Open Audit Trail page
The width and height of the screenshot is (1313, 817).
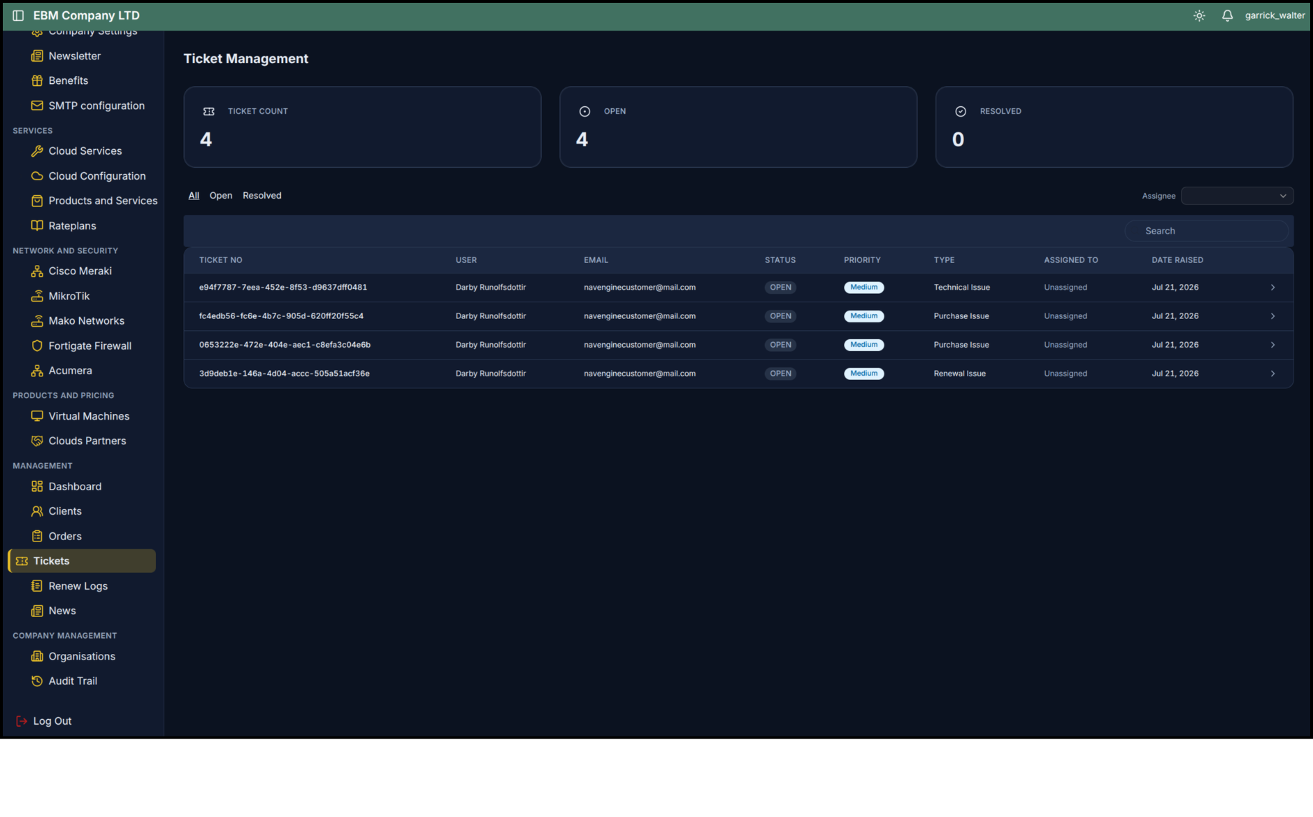click(73, 681)
